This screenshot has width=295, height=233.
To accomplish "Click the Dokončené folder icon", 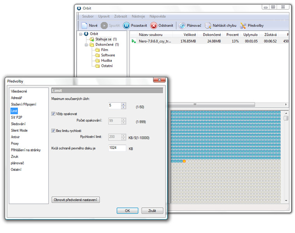I will [91, 45].
